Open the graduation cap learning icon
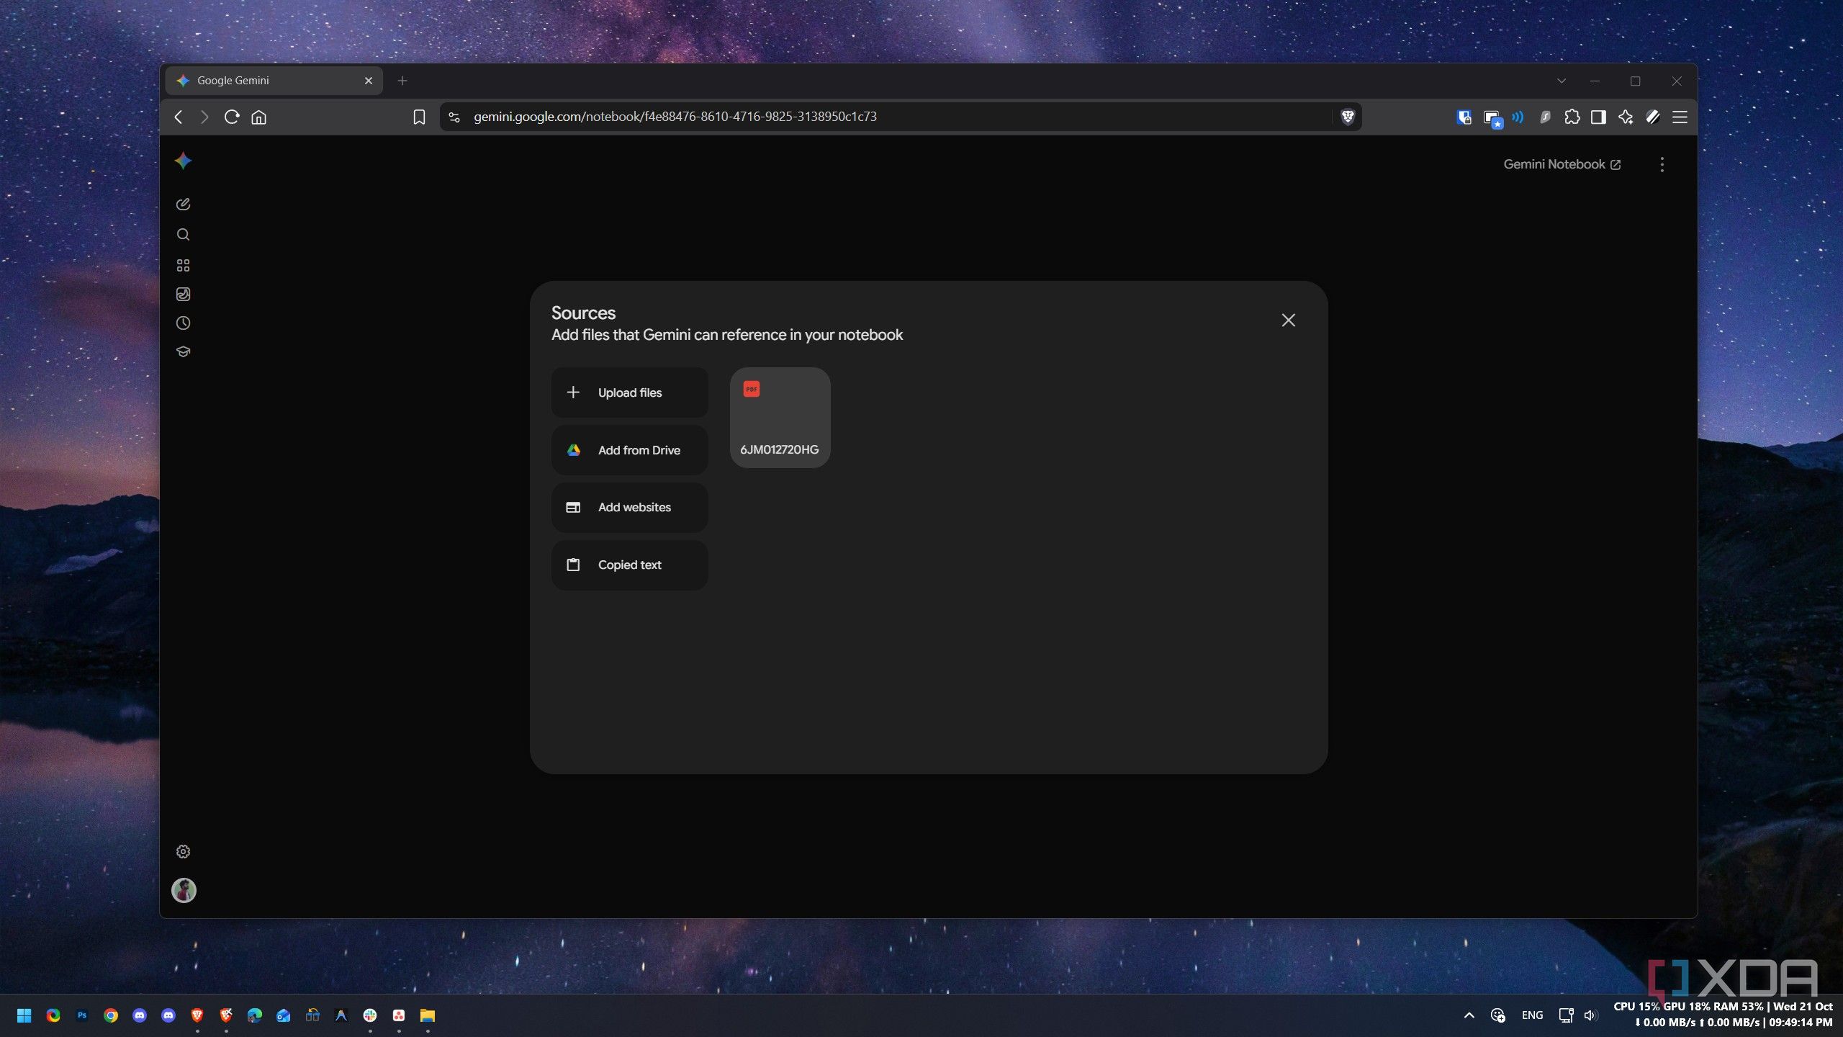1843x1037 pixels. 183,352
